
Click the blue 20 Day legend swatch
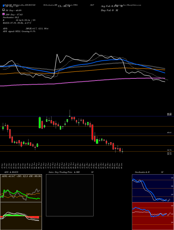[4, 6]
